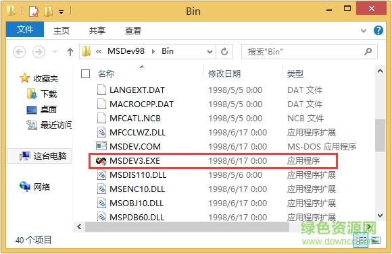The width and height of the screenshot is (392, 254).
Task: Click the 网络 globe icon
Action: coord(25,187)
